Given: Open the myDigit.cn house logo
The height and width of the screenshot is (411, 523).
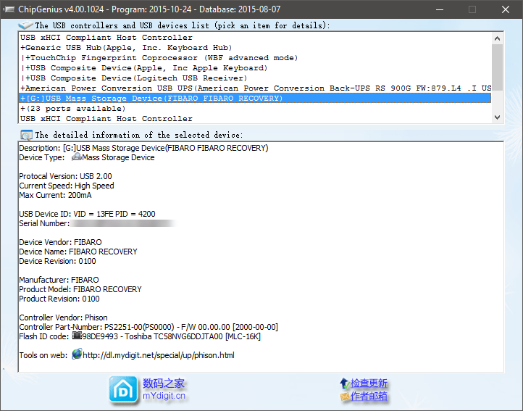Looking at the screenshot, I should tap(122, 389).
